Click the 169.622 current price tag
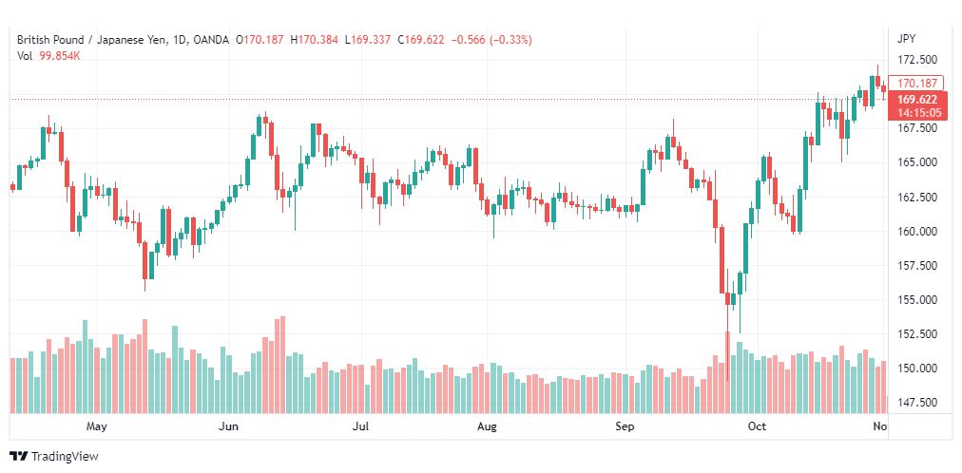 pos(918,100)
